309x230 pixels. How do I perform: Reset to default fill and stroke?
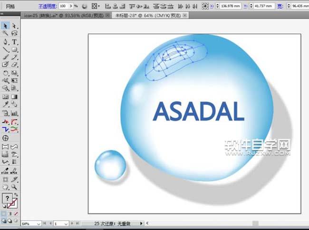click(4, 206)
